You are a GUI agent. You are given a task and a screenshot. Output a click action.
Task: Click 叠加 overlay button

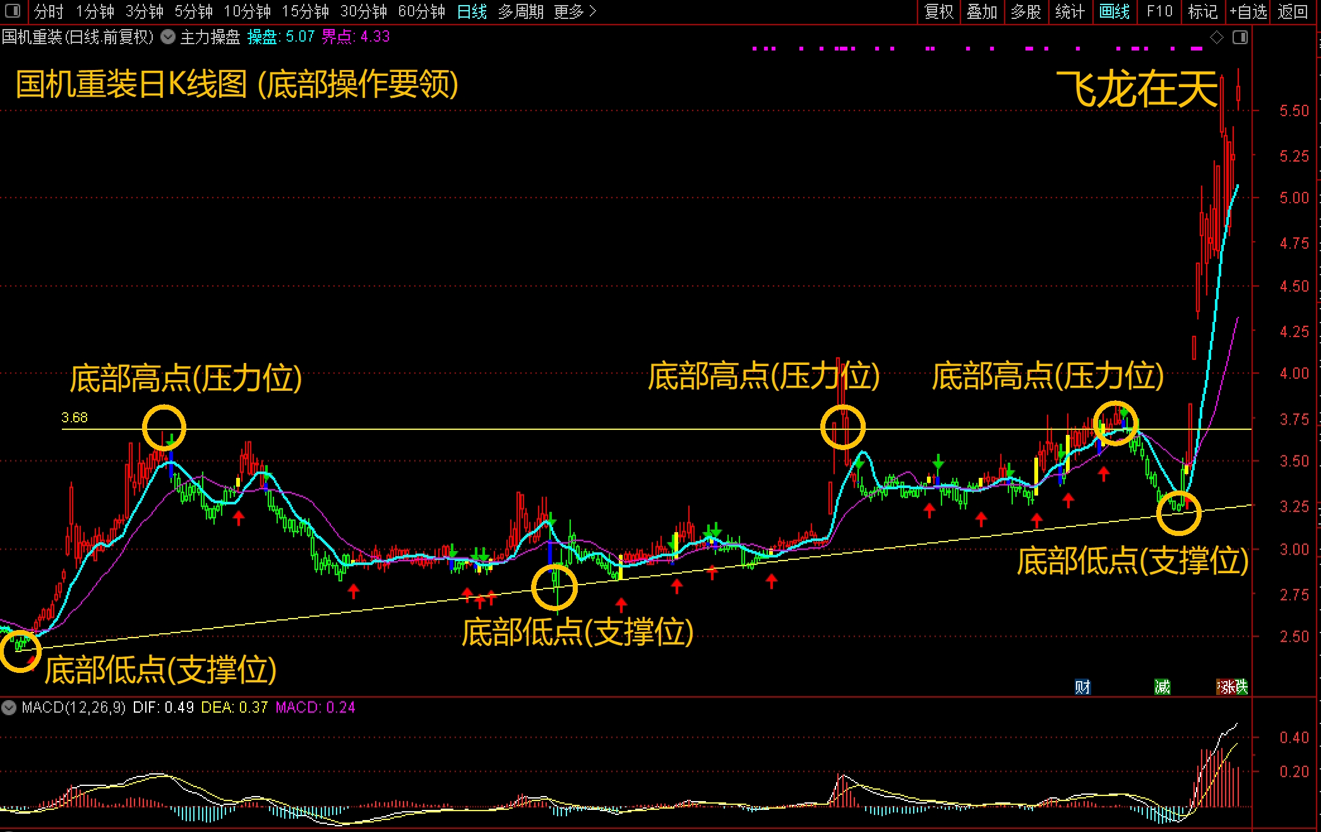point(982,11)
